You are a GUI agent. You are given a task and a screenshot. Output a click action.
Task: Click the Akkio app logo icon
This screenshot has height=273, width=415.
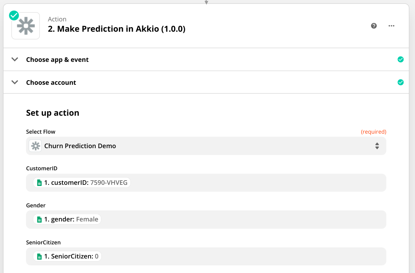[26, 26]
